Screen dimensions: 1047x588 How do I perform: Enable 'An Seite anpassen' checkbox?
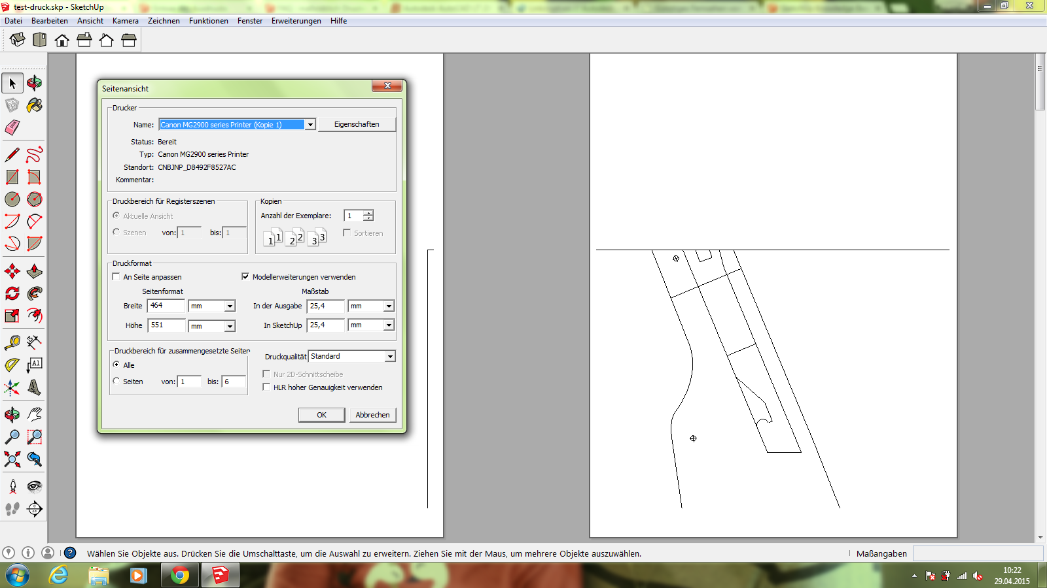click(x=116, y=277)
